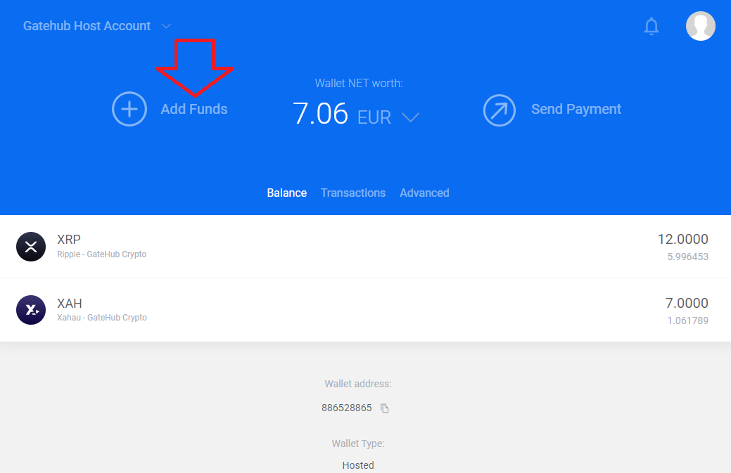Click the Add Funds label
731x473 pixels.
tap(194, 110)
